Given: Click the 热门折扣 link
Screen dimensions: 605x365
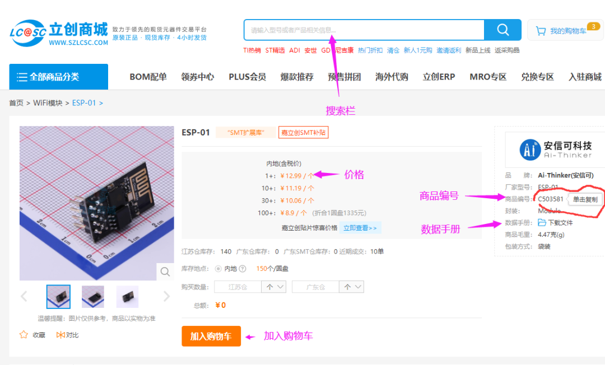Looking at the screenshot, I should click(370, 50).
